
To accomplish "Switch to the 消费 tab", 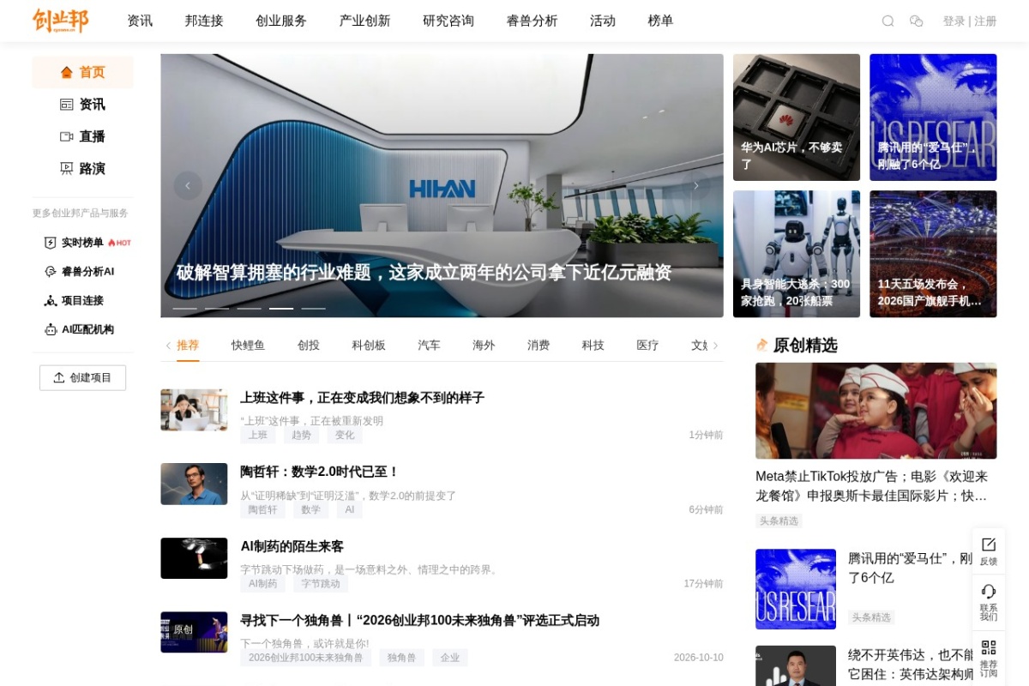I will pyautogui.click(x=539, y=345).
